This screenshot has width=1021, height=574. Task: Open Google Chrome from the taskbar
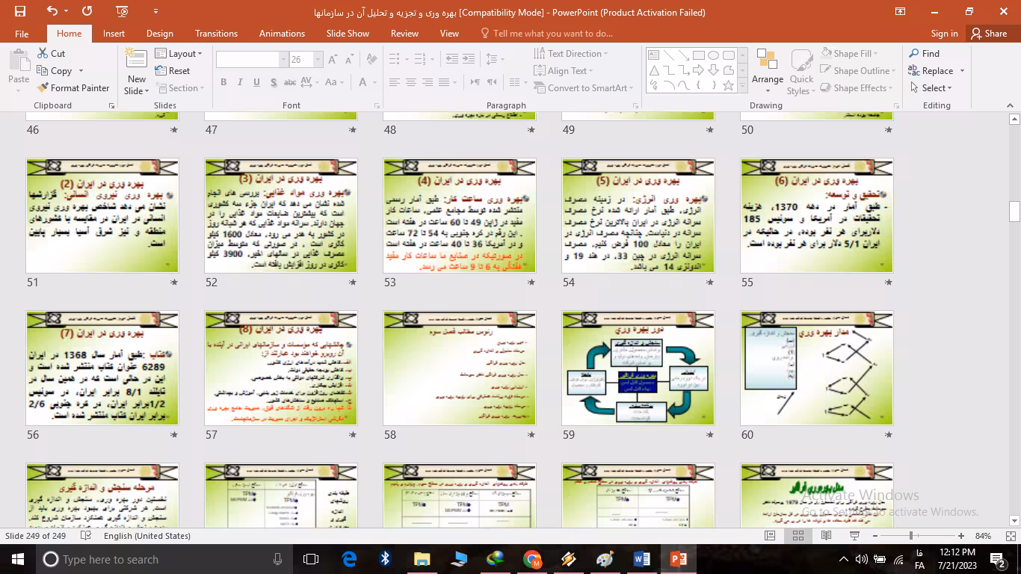coord(532,559)
